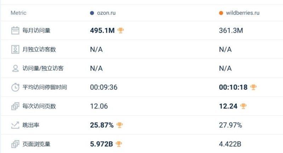Open the ozon.ru column header link
Viewport: 283px width, 153px height.
point(106,13)
